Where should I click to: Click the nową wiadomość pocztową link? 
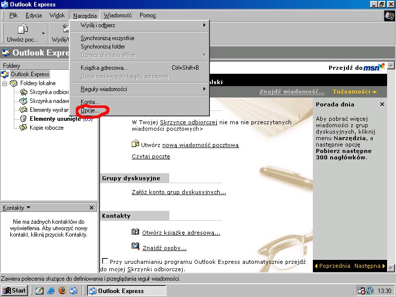coord(200,145)
